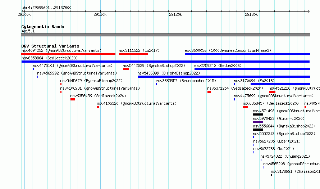Screen dimensions: 320x189
Task: Open nsv4569992 gnomAD variant label
Action: pos(77,73)
